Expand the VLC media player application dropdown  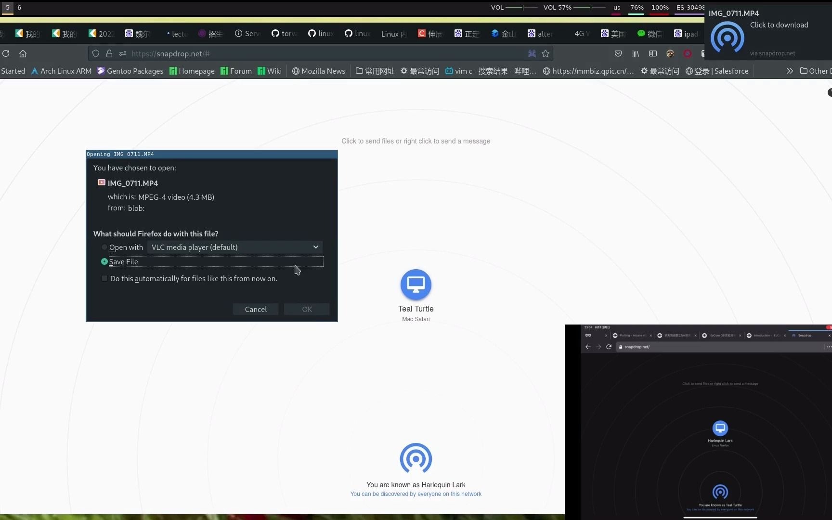[x=235, y=247]
